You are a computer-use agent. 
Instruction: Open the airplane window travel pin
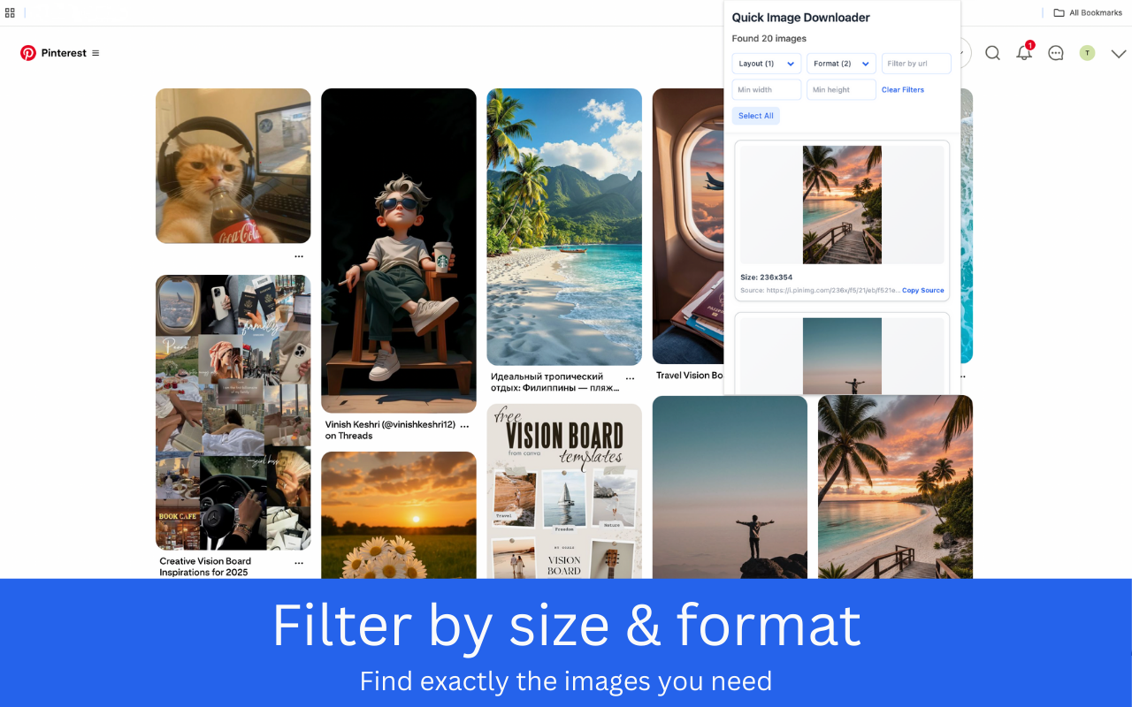pyautogui.click(x=688, y=226)
